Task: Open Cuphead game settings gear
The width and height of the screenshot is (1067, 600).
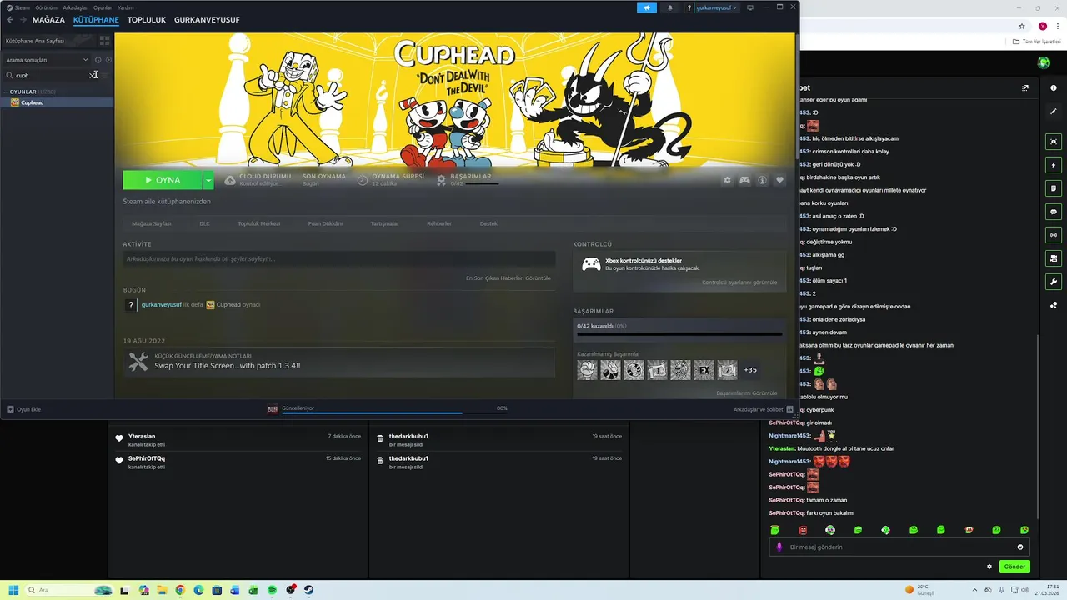Action: tap(727, 180)
